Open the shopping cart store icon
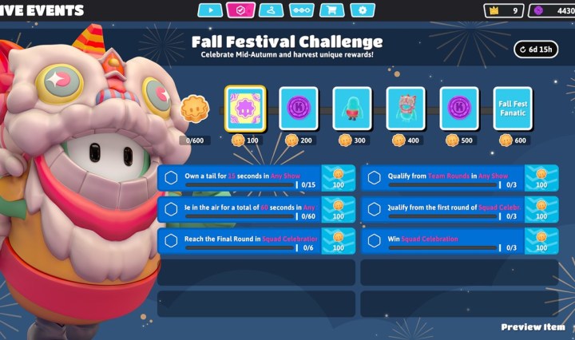 [x=332, y=10]
